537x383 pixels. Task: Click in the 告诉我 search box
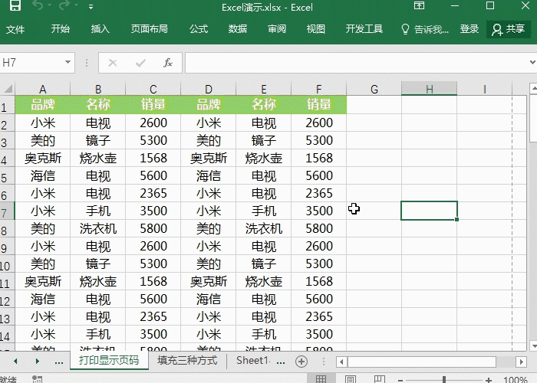click(x=426, y=29)
